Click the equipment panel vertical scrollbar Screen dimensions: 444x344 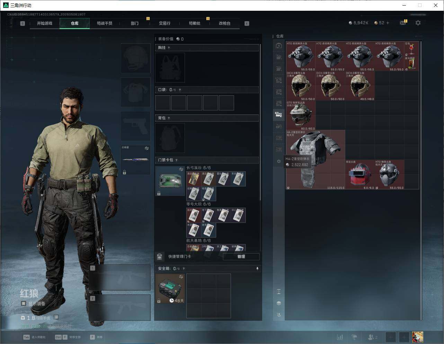pos(260,121)
